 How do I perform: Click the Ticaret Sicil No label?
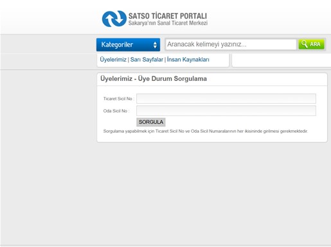pyautogui.click(x=119, y=99)
